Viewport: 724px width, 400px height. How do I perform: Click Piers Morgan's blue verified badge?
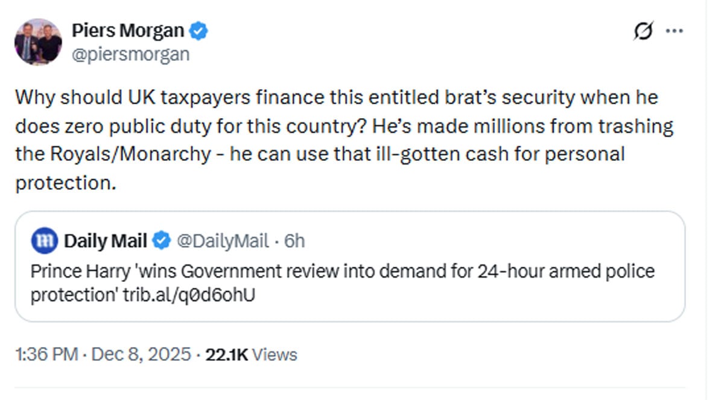click(x=200, y=31)
